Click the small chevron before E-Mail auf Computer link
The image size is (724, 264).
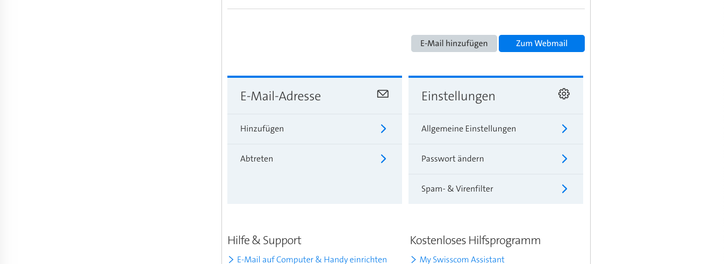tap(231, 260)
